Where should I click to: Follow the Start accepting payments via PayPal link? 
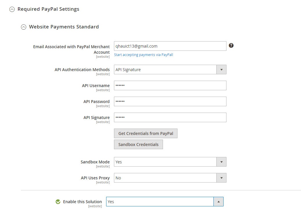(144, 55)
